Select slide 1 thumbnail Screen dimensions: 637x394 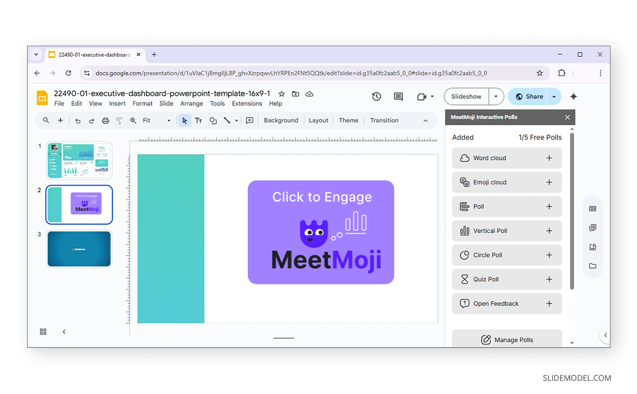pos(79,161)
